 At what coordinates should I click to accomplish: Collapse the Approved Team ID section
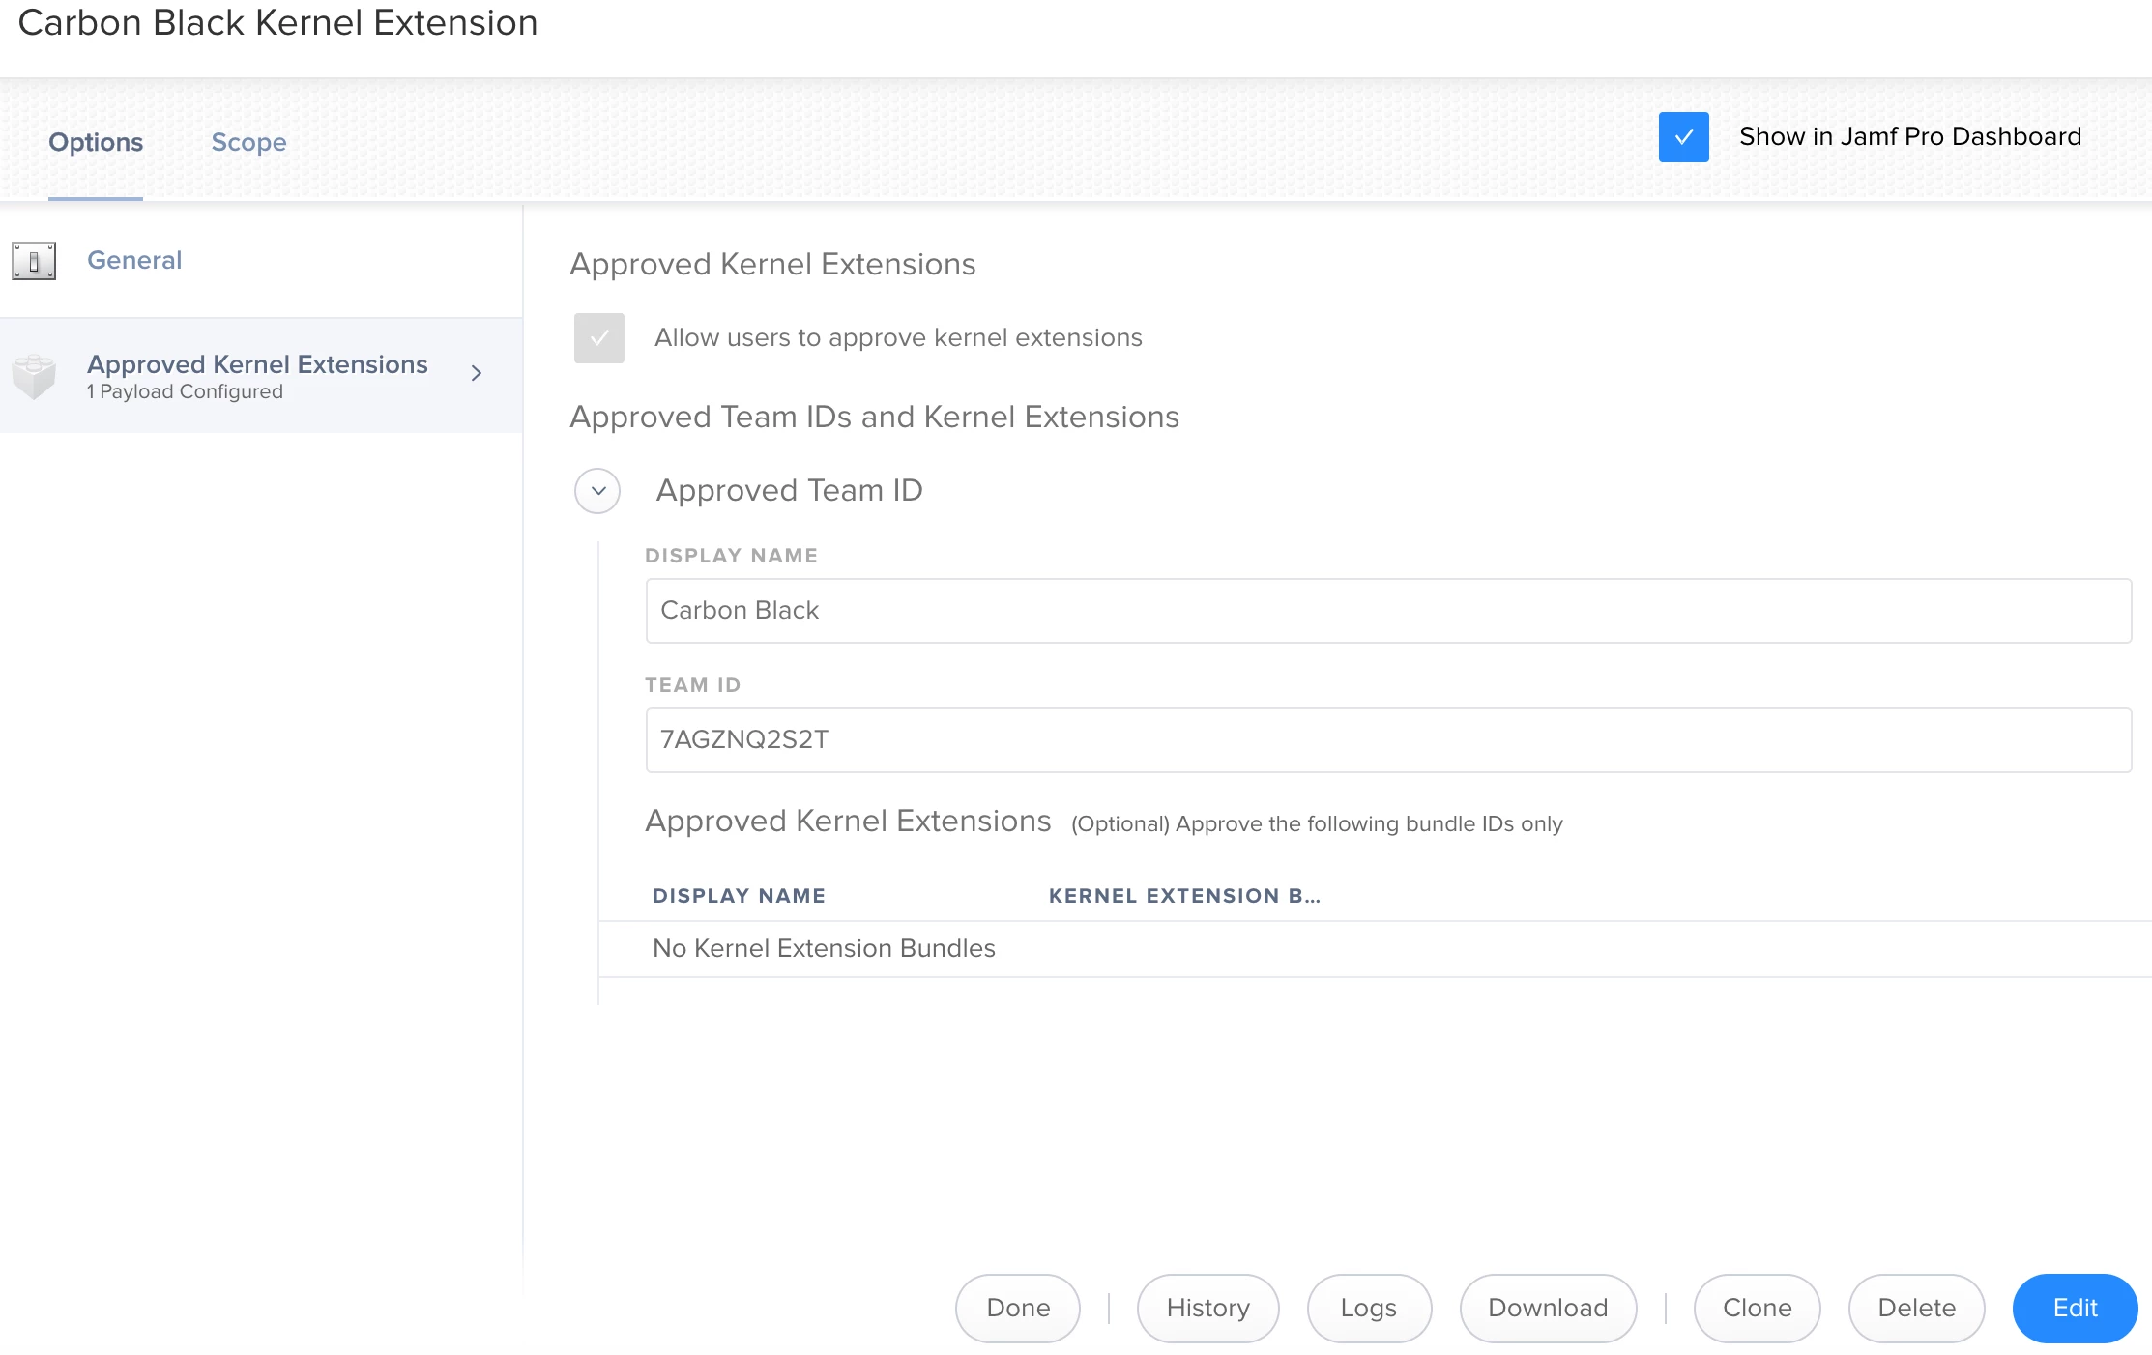point(597,491)
